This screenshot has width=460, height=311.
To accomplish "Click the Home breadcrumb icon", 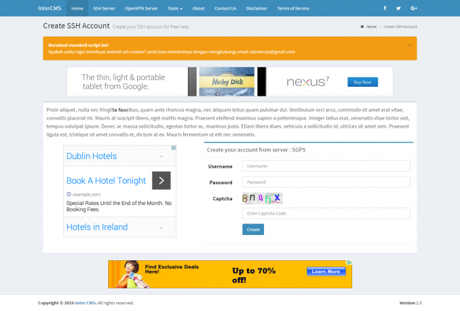I will point(362,26).
